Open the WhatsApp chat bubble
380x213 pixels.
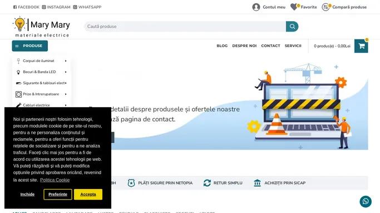366,201
